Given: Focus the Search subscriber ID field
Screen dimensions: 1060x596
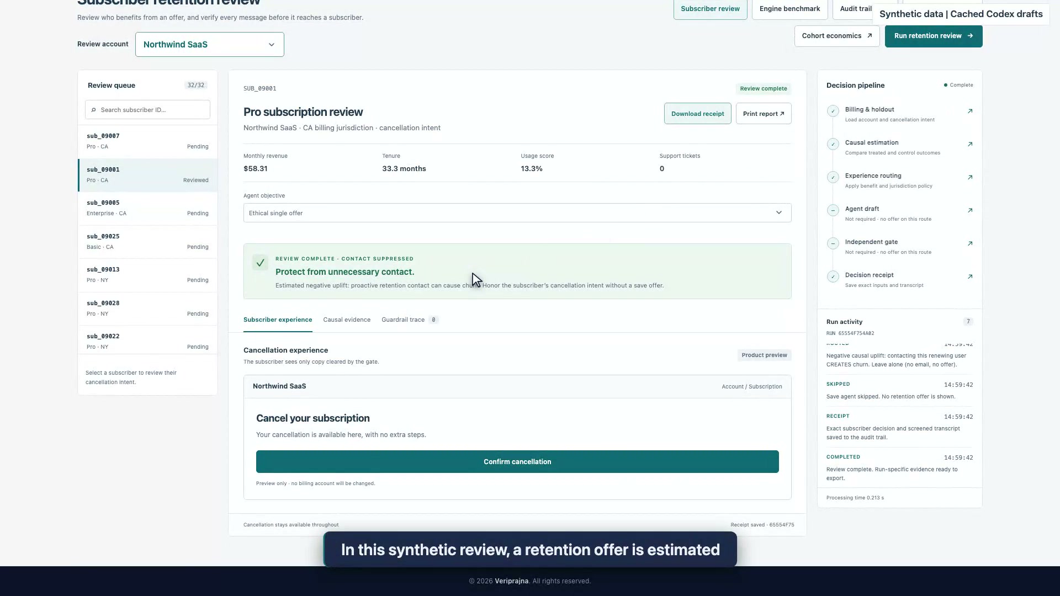Looking at the screenshot, I should point(147,110).
